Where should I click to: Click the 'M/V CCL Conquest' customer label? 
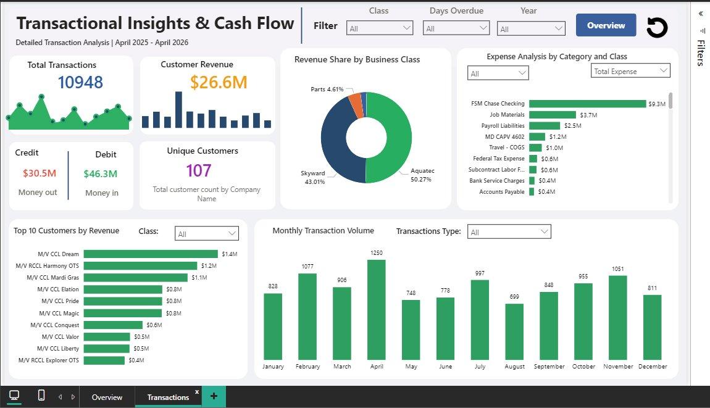click(x=54, y=325)
